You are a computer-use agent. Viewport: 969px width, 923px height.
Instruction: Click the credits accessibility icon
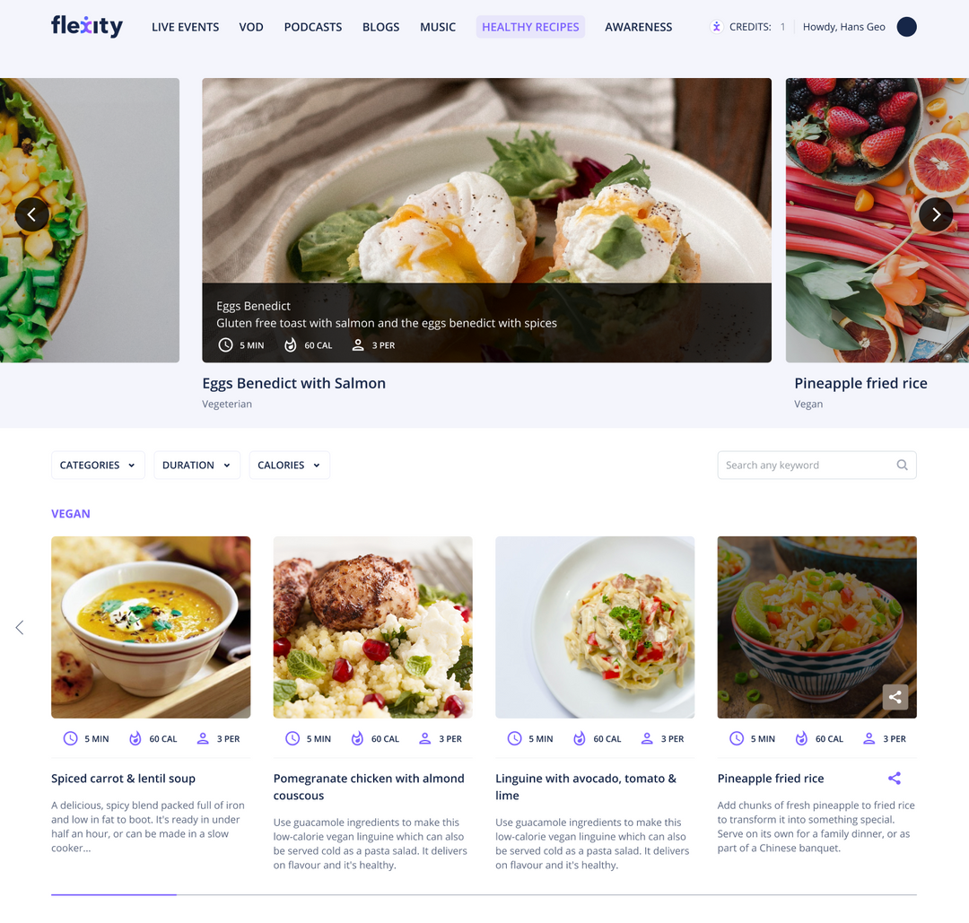point(716,27)
